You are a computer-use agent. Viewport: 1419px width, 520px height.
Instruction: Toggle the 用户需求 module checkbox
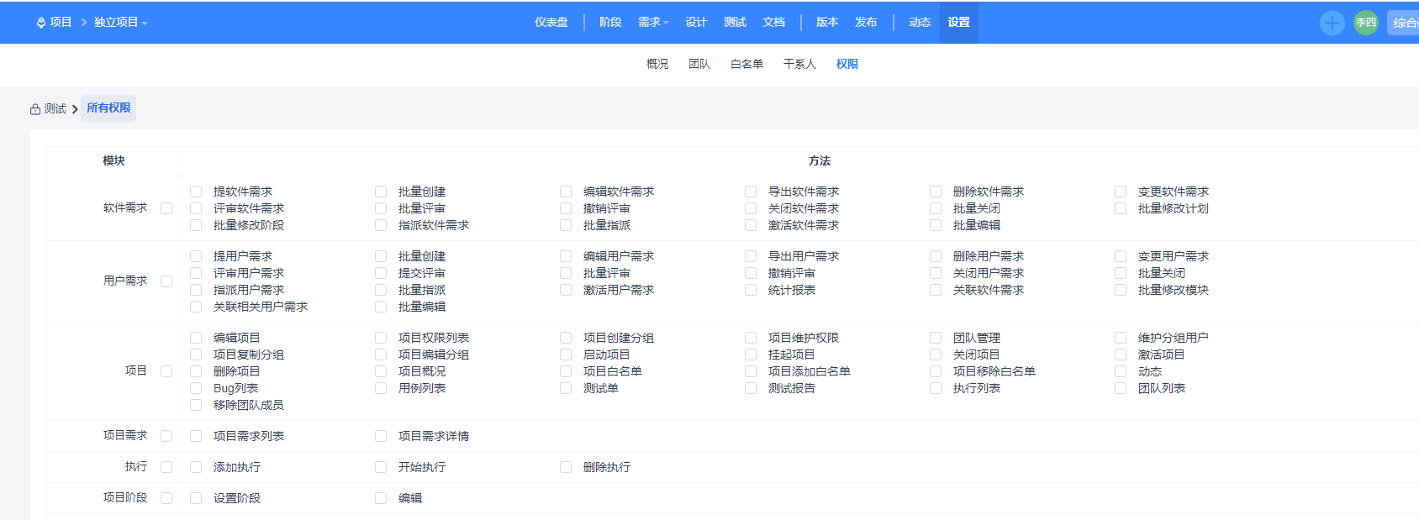point(166,281)
